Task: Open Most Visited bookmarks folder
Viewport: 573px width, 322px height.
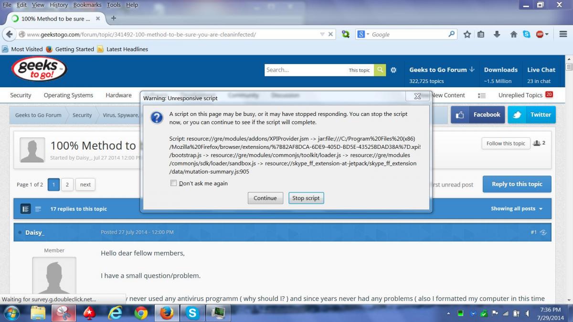Action: tap(22, 49)
